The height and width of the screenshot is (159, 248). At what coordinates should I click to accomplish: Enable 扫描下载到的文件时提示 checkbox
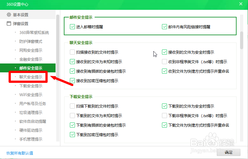coord(72,106)
